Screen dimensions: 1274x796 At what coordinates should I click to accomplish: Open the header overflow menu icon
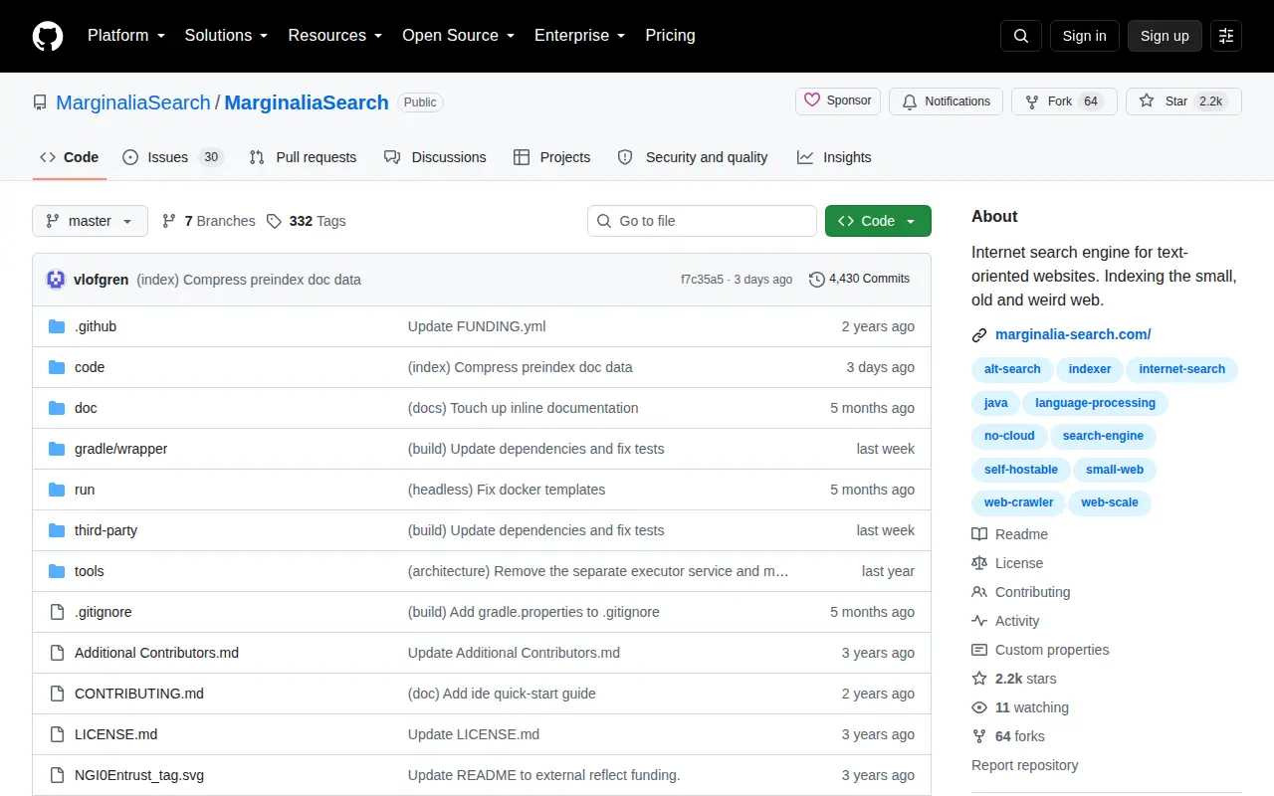pos(1226,36)
